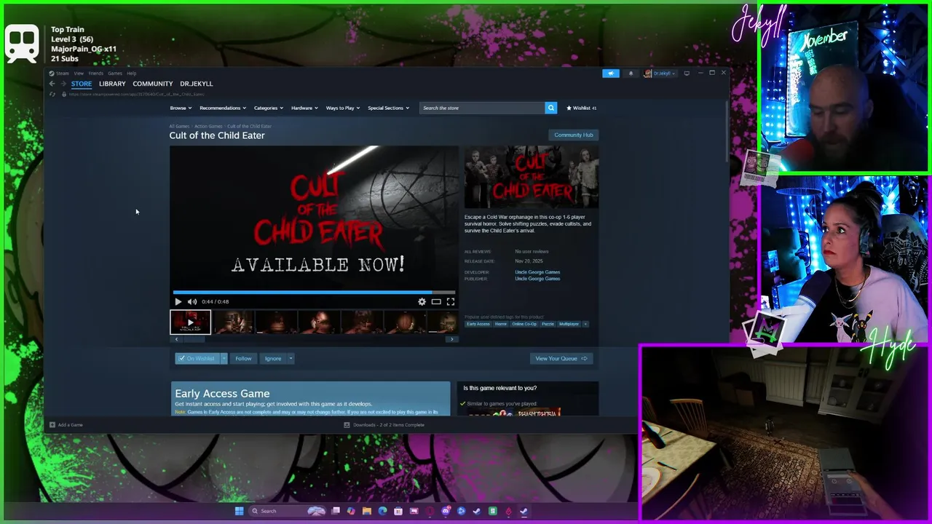Open the video settings gear
932x524 pixels.
422,301
